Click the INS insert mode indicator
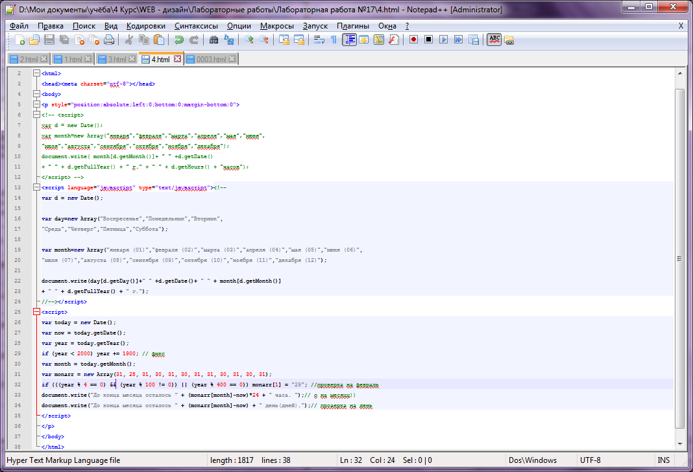 (x=663, y=460)
